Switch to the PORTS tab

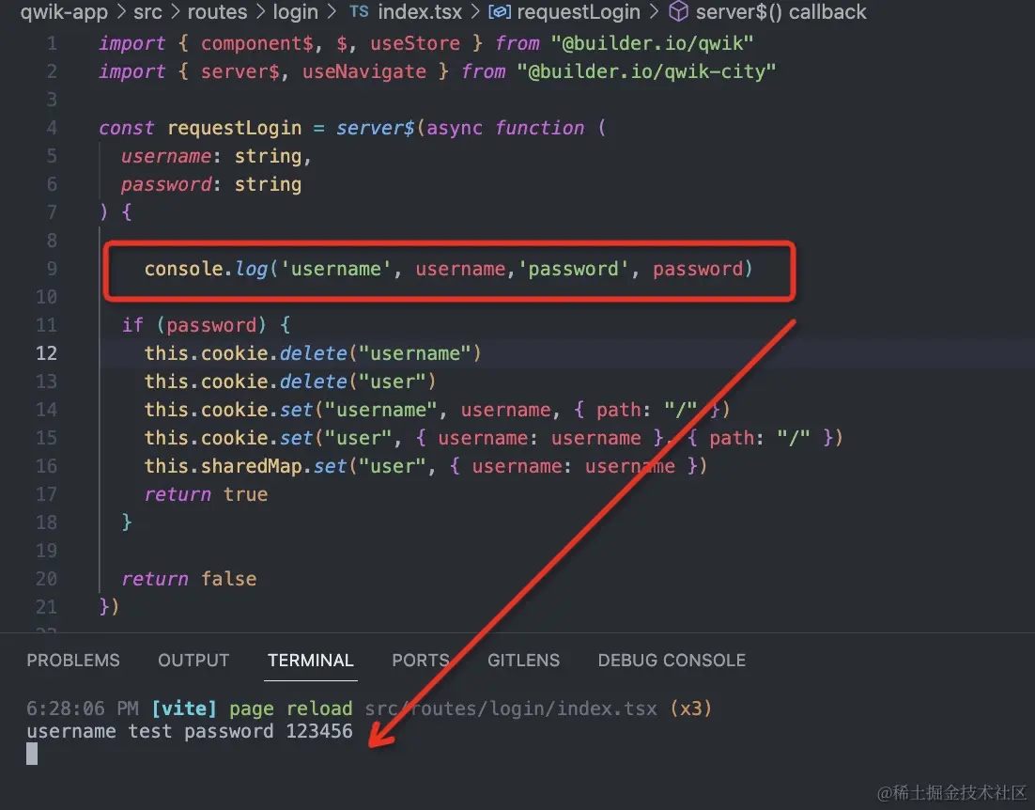point(421,661)
